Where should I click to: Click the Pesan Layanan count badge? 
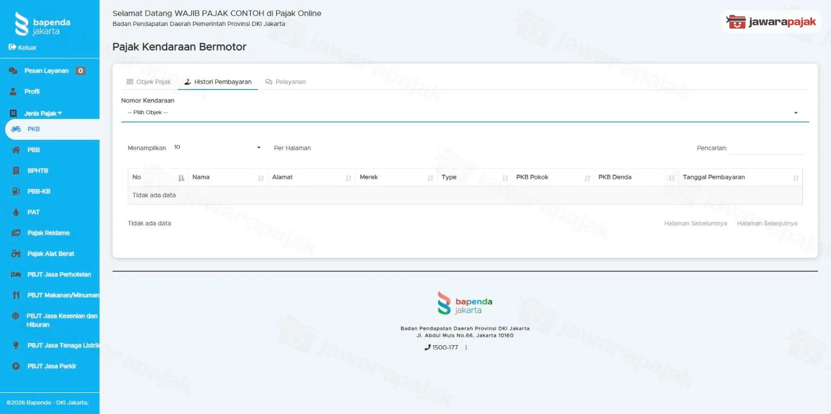80,71
